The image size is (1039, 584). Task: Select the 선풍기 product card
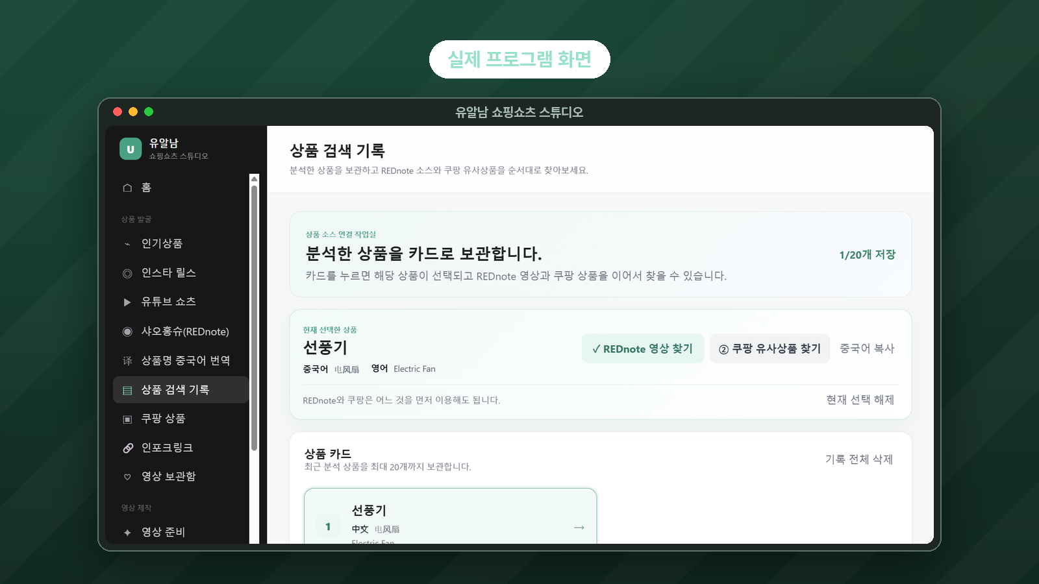(x=450, y=517)
